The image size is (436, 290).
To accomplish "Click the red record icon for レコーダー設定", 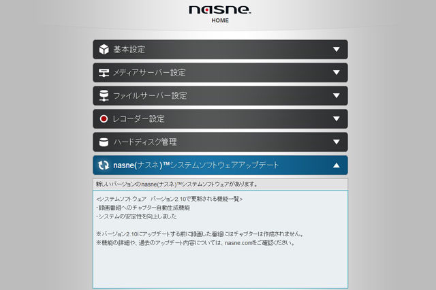I will [104, 119].
